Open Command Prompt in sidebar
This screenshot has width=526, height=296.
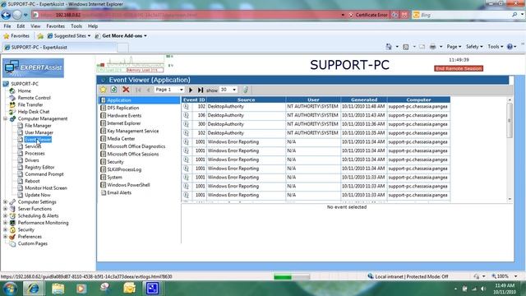[x=44, y=174]
